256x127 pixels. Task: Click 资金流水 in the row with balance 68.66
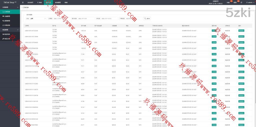(x=241, y=89)
